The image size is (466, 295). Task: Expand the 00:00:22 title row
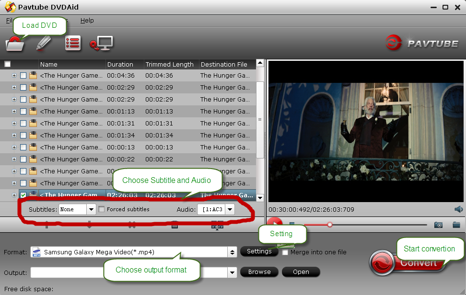click(14, 159)
